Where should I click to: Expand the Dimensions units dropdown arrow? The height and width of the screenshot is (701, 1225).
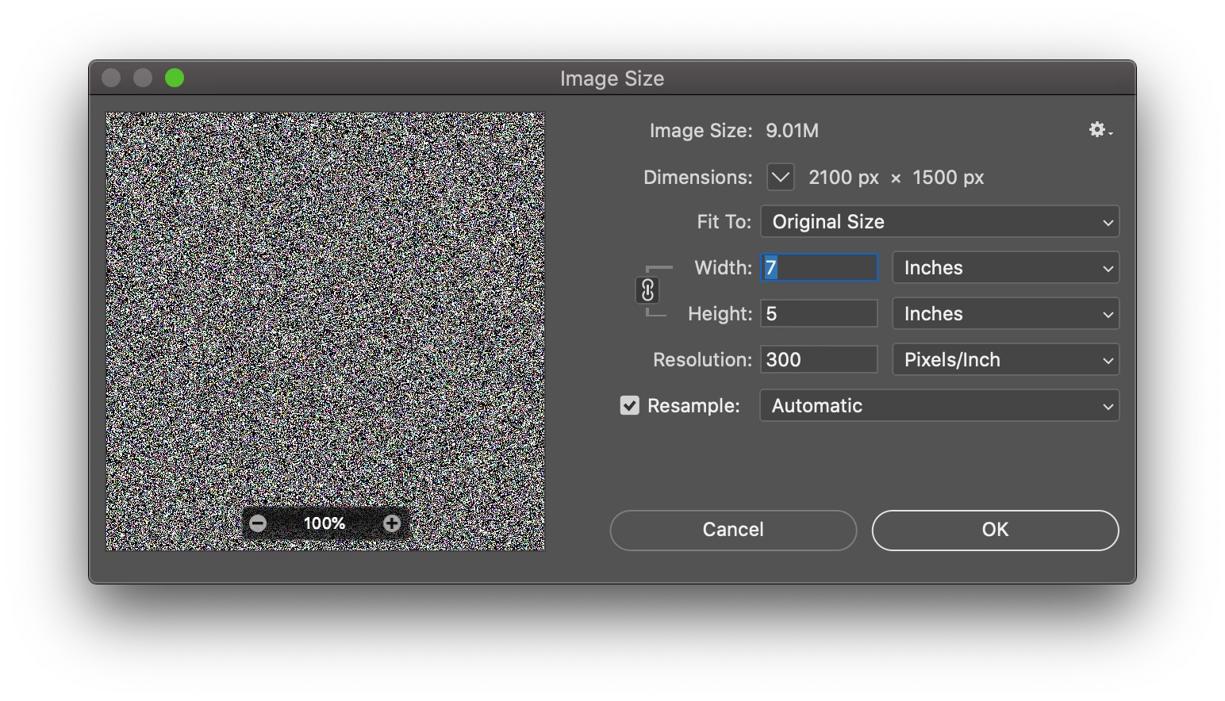[x=781, y=178]
